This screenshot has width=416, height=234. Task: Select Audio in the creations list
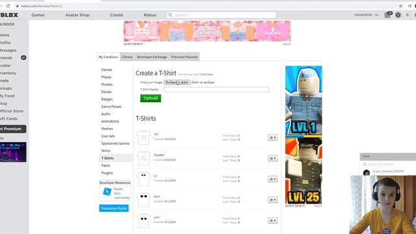pos(105,114)
